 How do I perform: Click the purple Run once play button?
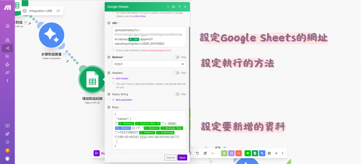pos(97,153)
